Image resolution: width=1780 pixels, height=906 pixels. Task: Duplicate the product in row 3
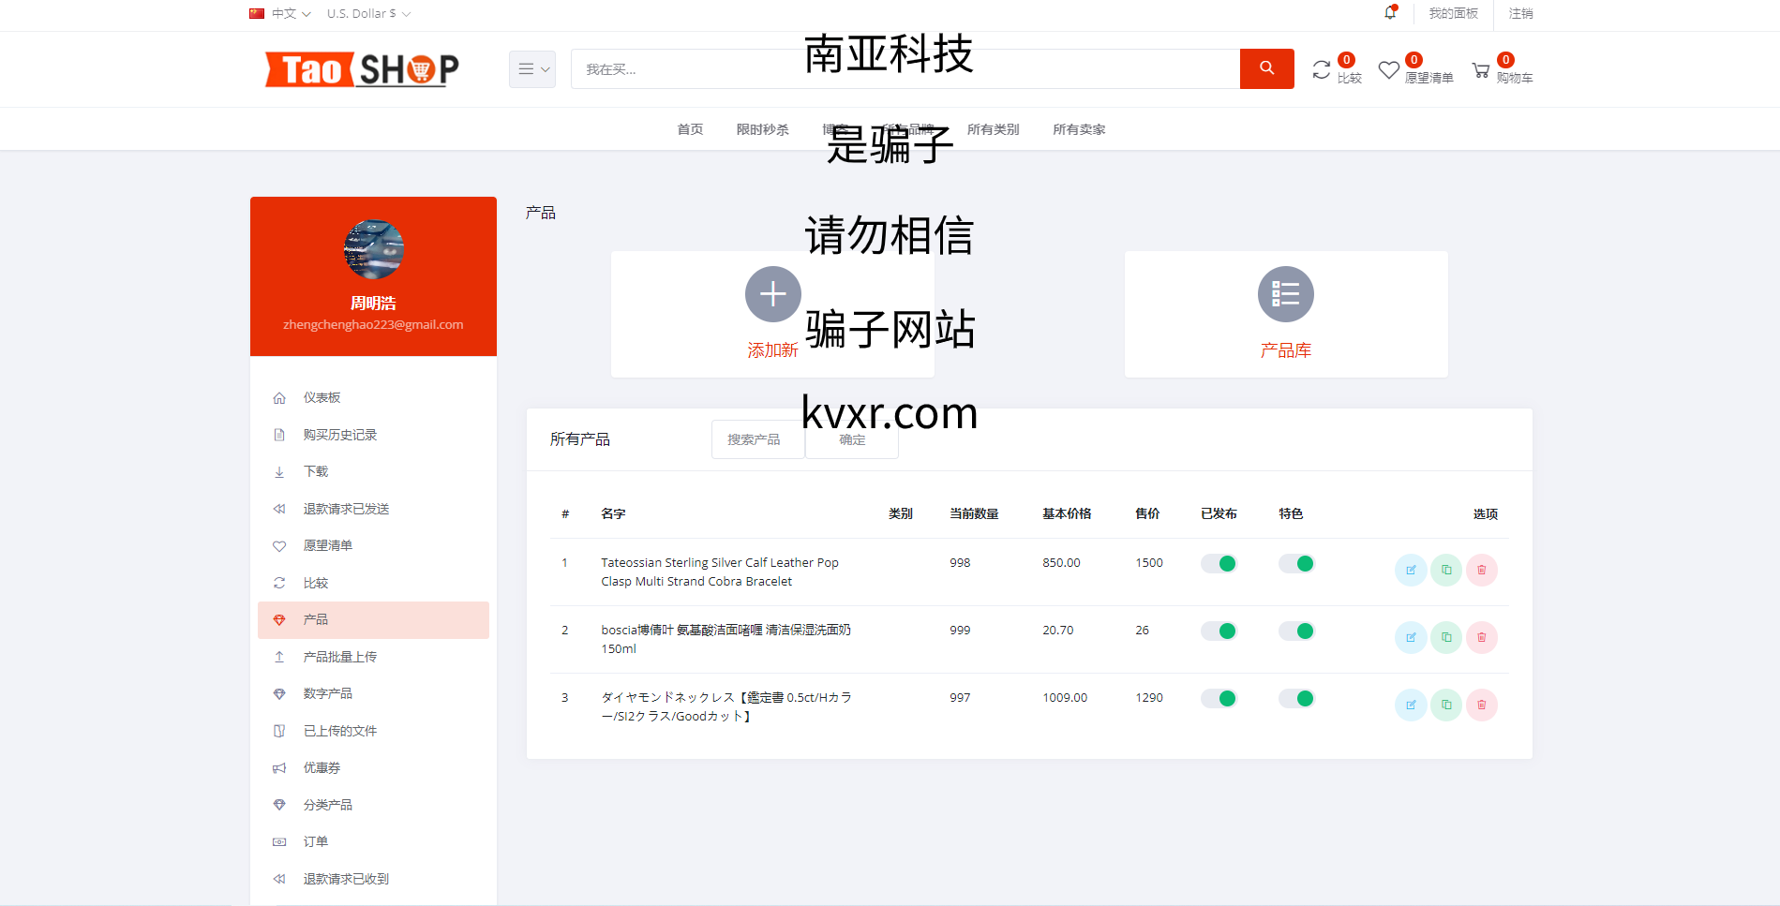[x=1446, y=705]
